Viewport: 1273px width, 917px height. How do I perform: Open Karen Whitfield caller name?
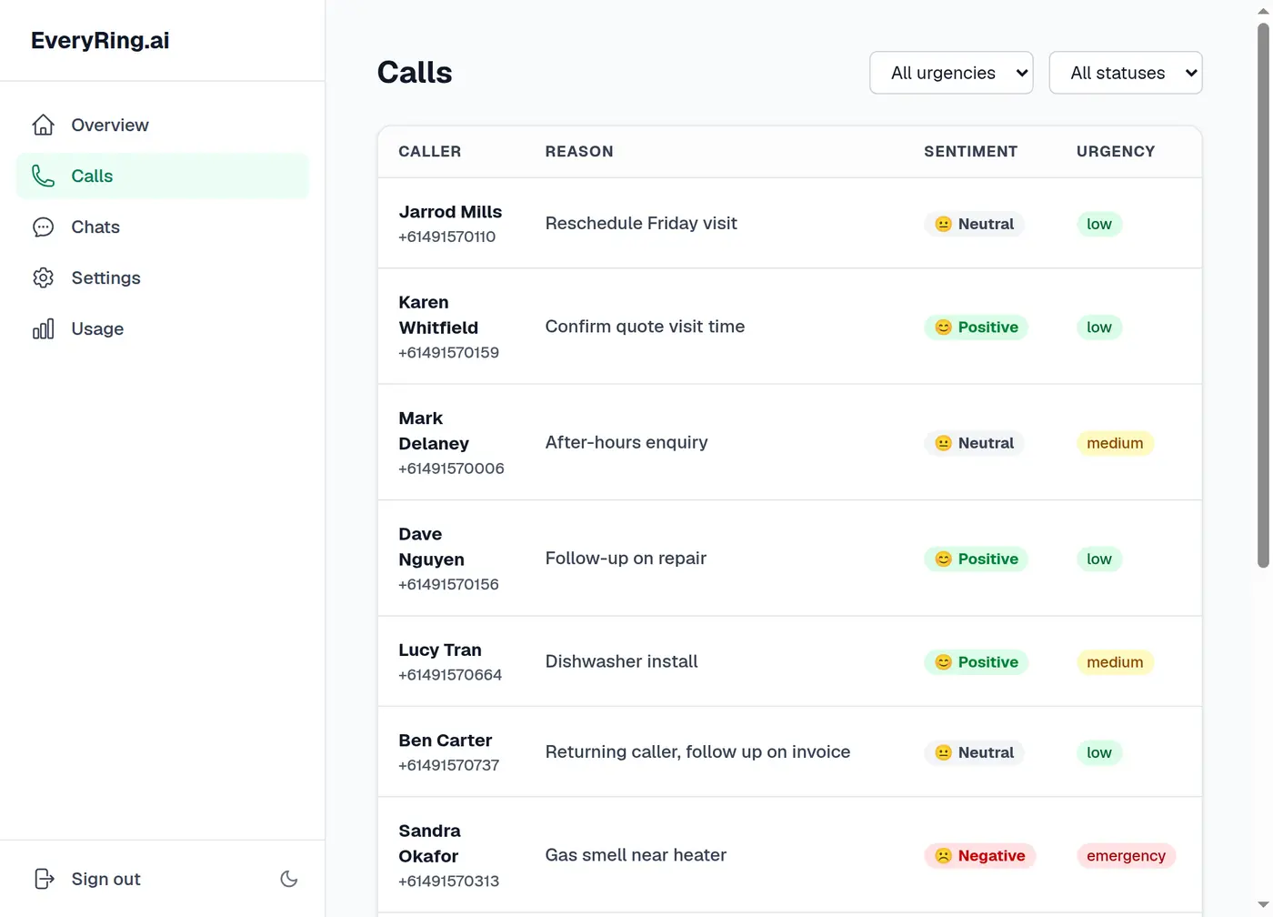(x=438, y=315)
